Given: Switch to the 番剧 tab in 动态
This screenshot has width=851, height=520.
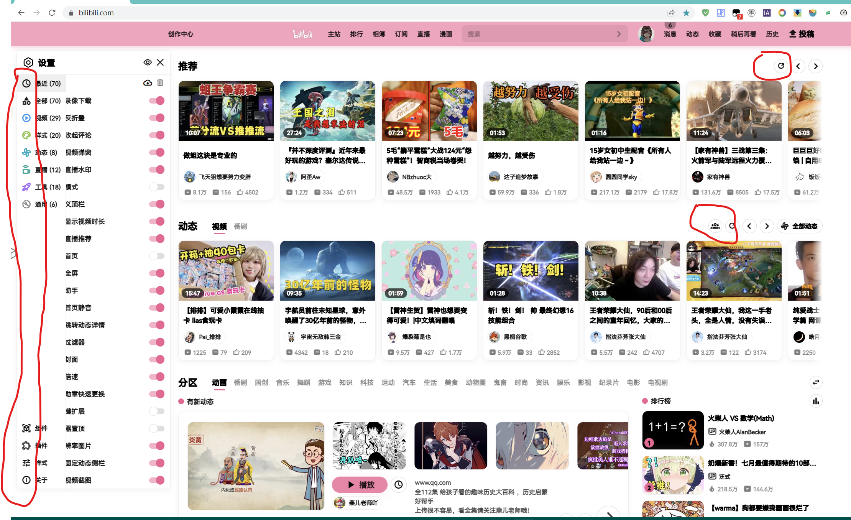Looking at the screenshot, I should (x=240, y=227).
